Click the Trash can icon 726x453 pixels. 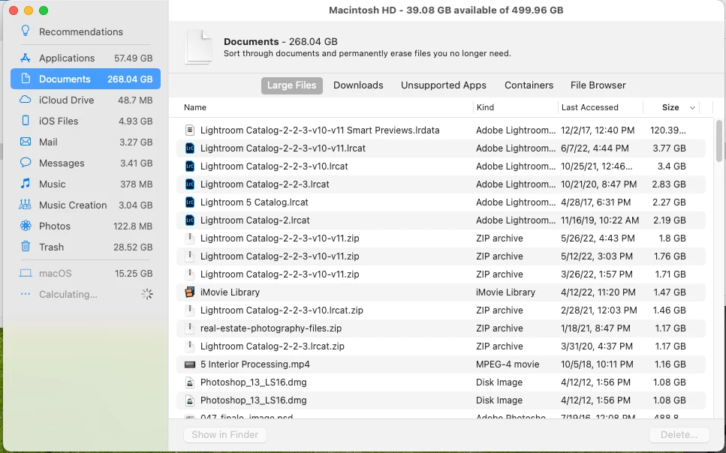click(x=26, y=246)
